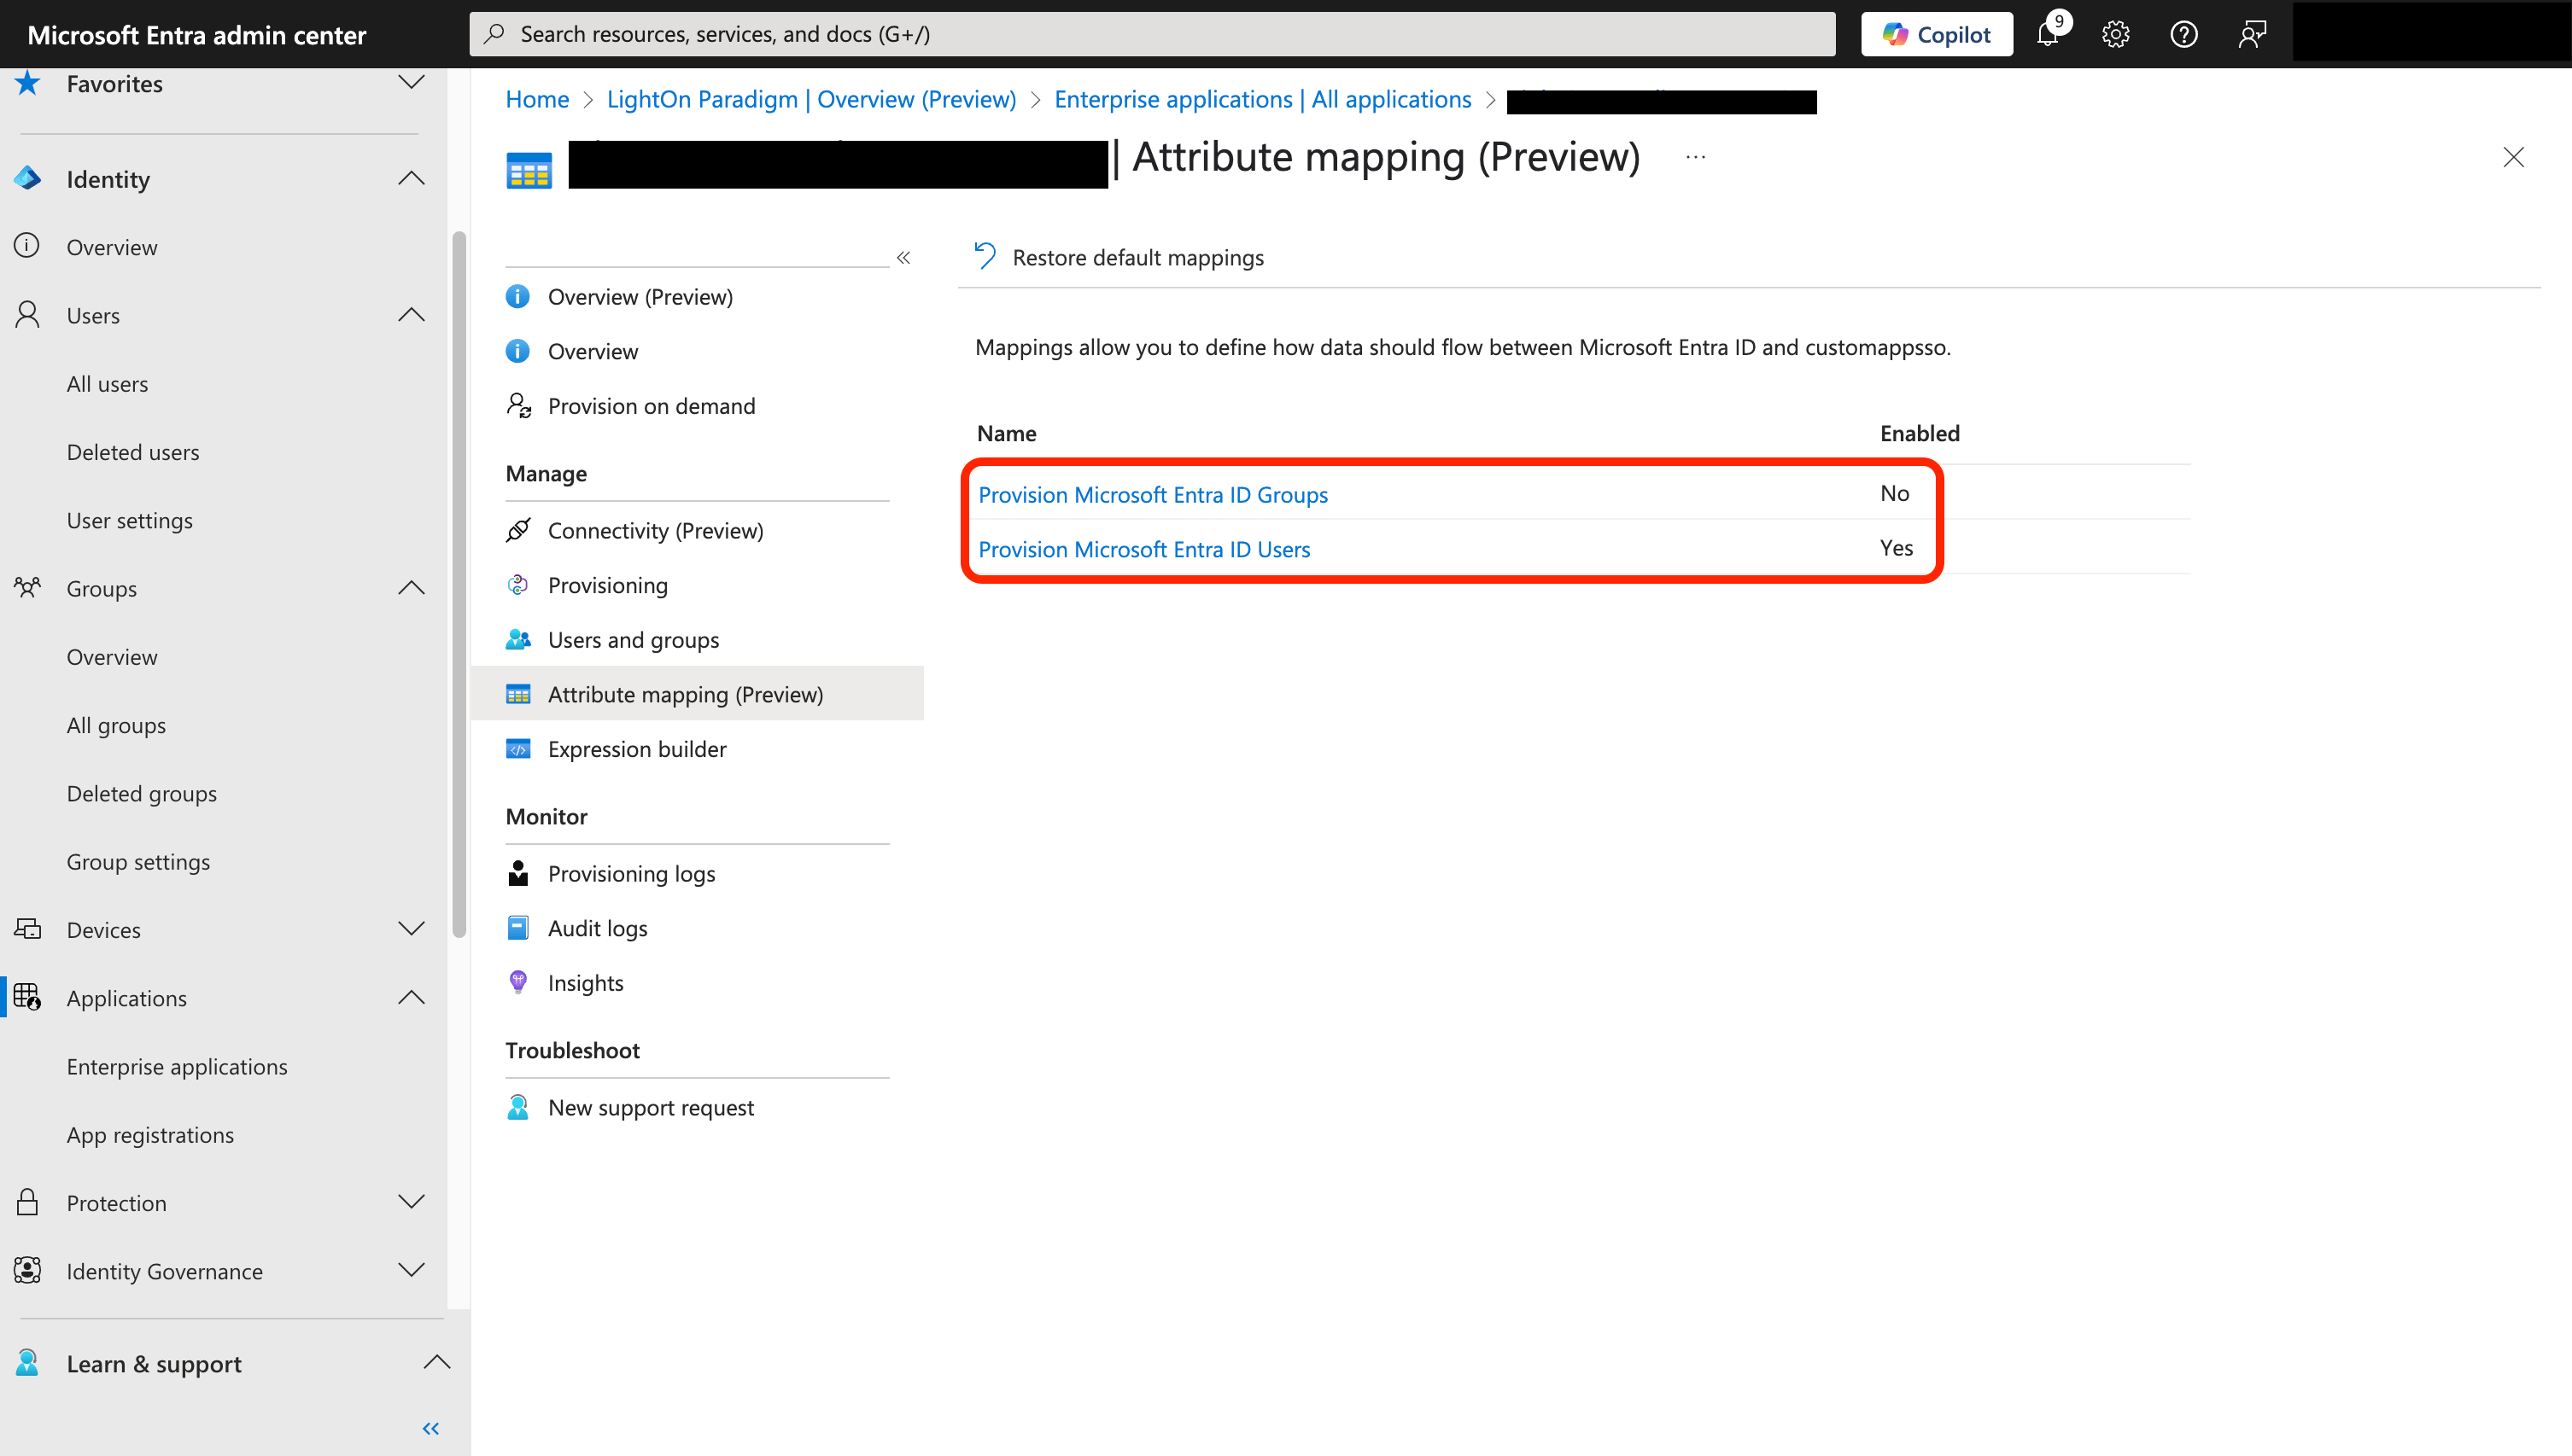Collapse the Identity section
This screenshot has width=2572, height=1456.
coord(411,179)
